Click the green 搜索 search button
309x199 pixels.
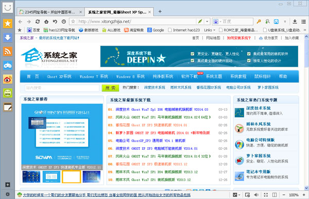coord(110,88)
